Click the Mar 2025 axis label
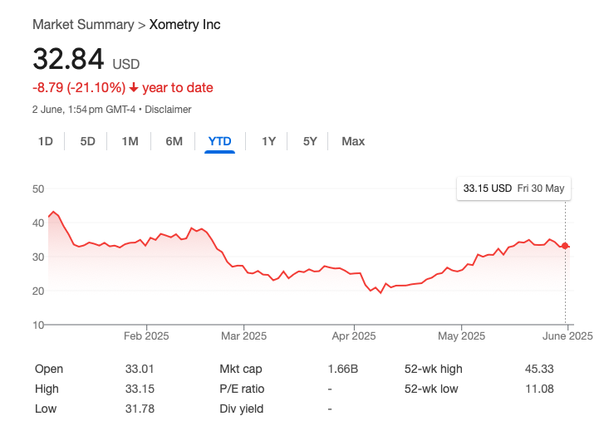This screenshot has height=426, width=609. coord(244,336)
